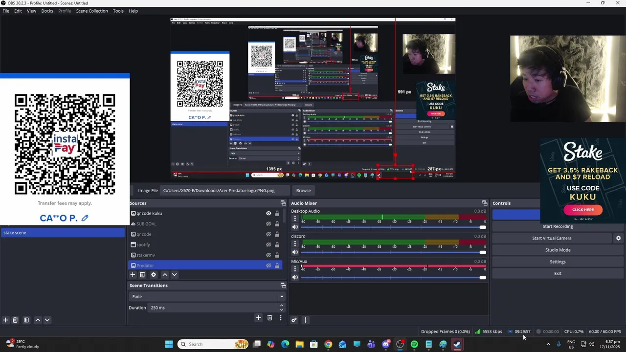Click Start Recording button
Viewport: 626px width, 352px height.
point(558,226)
